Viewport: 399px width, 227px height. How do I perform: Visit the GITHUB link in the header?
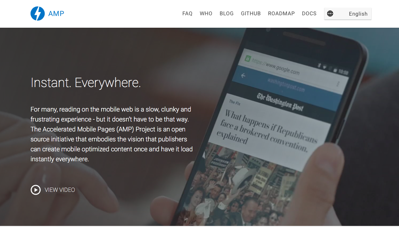pos(251,13)
